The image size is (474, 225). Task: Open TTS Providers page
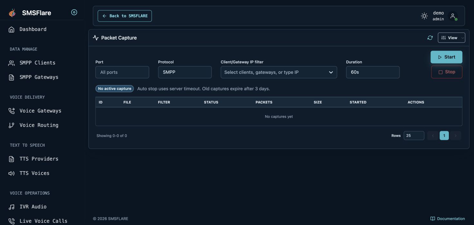(x=39, y=159)
